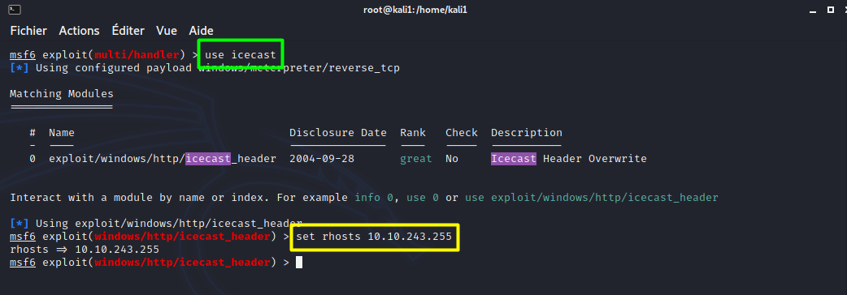Click the 'No' check value
847x295 pixels.
pos(452,159)
